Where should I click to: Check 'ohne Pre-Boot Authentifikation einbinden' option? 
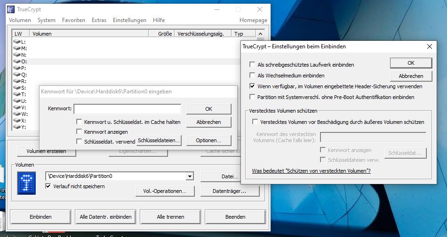pos(252,97)
